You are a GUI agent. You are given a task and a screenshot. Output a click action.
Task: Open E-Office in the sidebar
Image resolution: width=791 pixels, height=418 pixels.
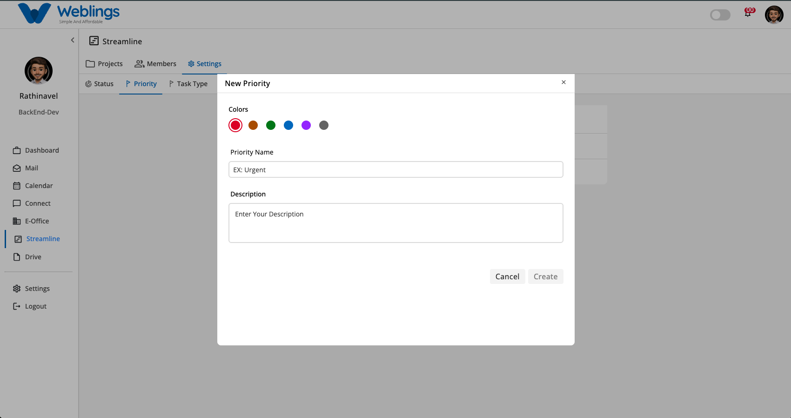(x=31, y=221)
